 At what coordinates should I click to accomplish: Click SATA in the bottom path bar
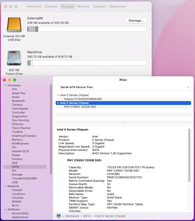pos(87,216)
